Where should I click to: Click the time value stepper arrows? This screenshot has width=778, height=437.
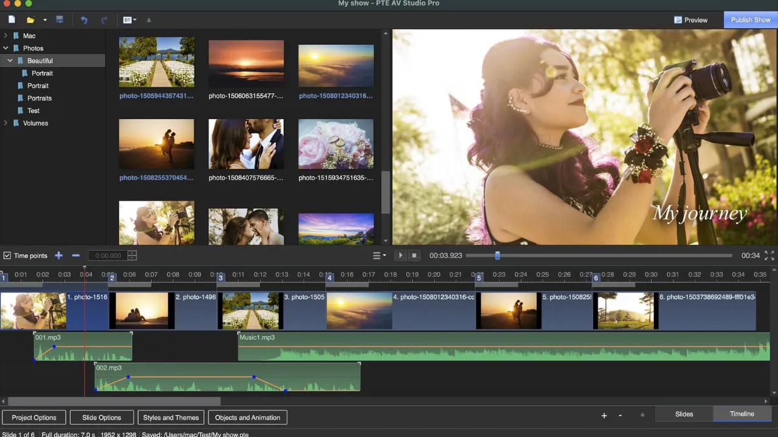pyautogui.click(x=132, y=256)
